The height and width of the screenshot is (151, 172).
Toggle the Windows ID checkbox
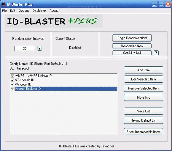(x=12, y=84)
